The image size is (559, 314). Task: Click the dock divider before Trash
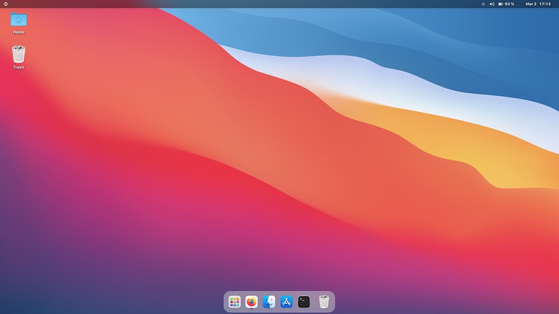click(x=314, y=302)
